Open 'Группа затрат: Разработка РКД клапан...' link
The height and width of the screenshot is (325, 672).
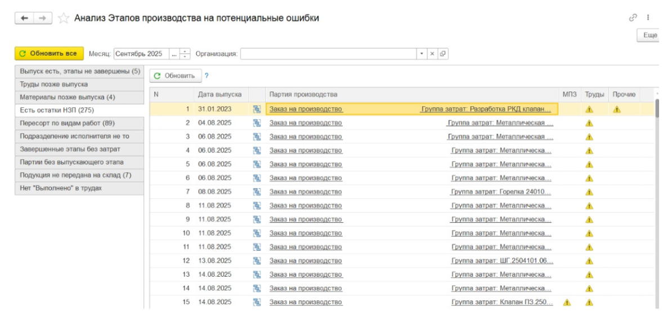pyautogui.click(x=486, y=109)
